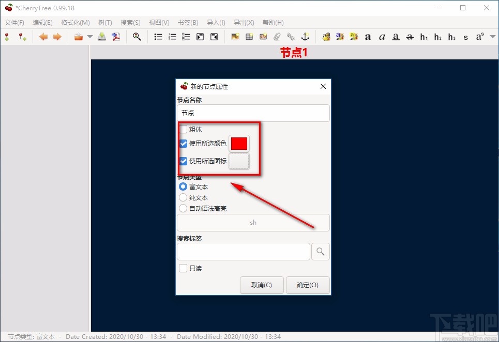Insert file attachment paperclip icon
Viewport: 499px width, 342px height.
277,37
